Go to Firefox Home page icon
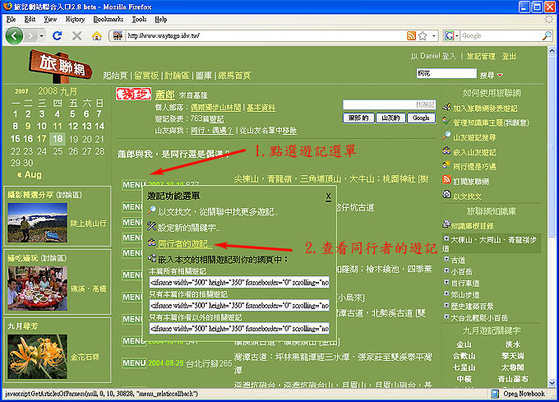 tap(97, 36)
